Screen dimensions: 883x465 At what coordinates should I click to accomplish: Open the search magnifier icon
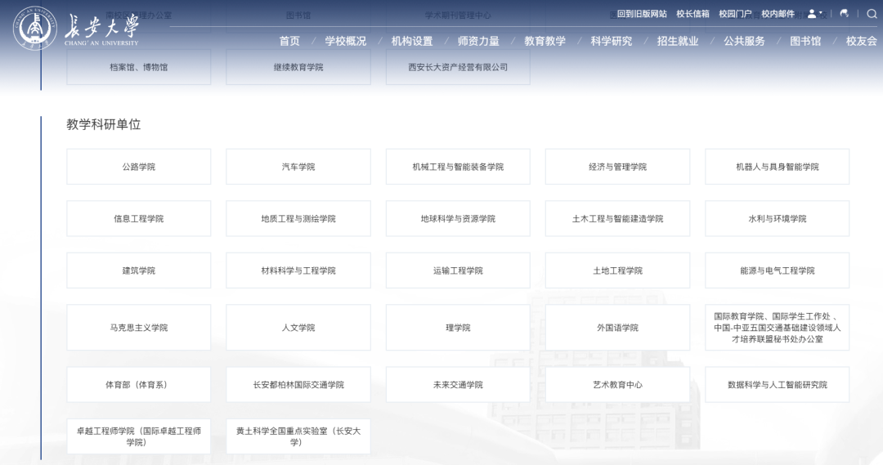click(872, 14)
